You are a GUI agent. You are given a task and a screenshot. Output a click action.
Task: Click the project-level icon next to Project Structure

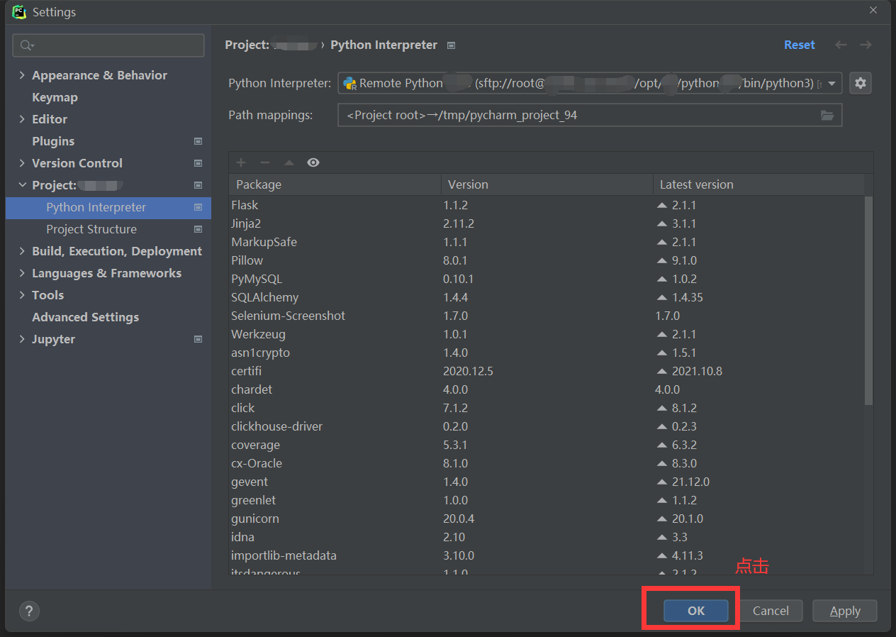(x=198, y=229)
